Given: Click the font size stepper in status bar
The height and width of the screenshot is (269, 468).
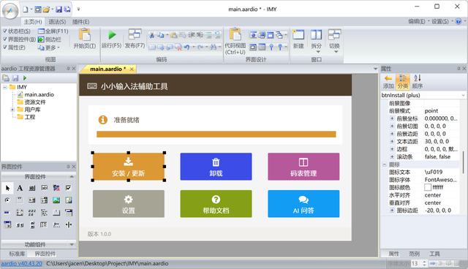Looking at the screenshot, I should pos(424,264).
